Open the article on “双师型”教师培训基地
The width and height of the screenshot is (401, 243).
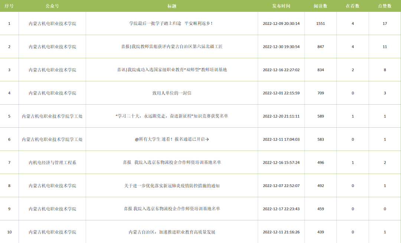point(172,70)
